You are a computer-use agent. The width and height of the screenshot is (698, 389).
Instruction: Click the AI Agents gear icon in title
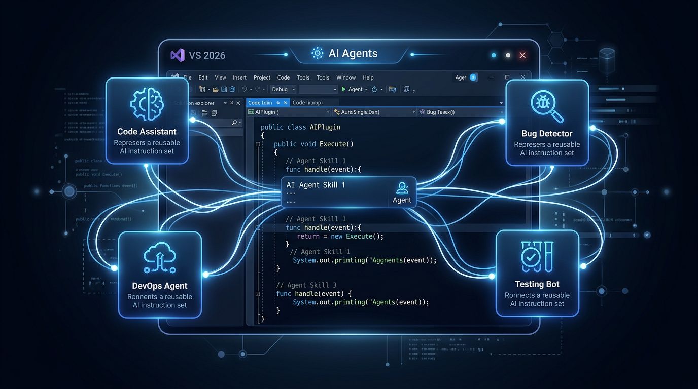click(x=318, y=53)
